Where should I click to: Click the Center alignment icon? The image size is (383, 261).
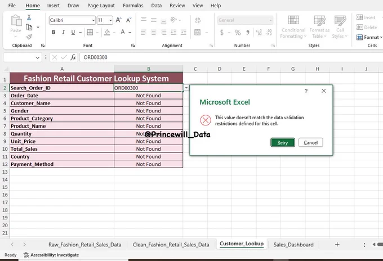click(154, 32)
